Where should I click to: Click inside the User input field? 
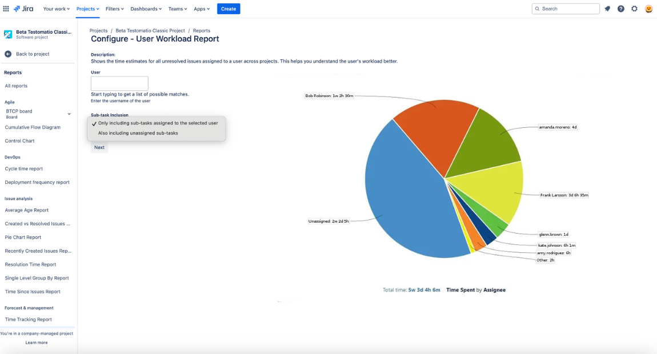coord(119,83)
